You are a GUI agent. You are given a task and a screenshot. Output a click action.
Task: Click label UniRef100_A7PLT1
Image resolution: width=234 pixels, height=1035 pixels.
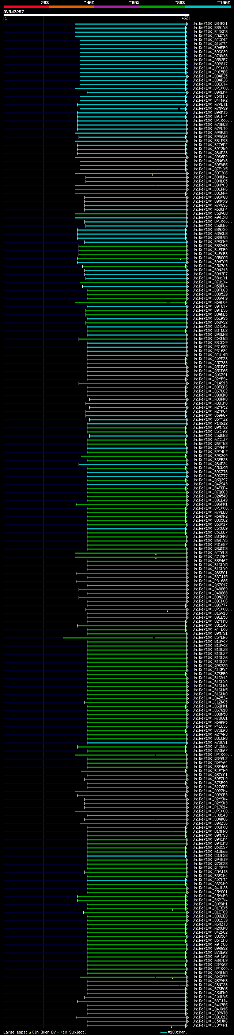click(210, 105)
